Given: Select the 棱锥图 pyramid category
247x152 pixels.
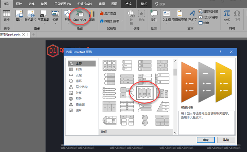Looking at the screenshot, I should [x=82, y=105].
